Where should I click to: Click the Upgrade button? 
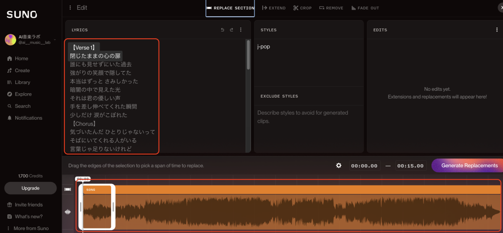click(x=30, y=188)
